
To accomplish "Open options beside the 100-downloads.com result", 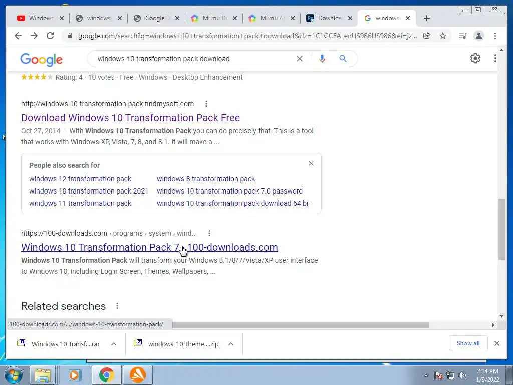I will pyautogui.click(x=209, y=233).
